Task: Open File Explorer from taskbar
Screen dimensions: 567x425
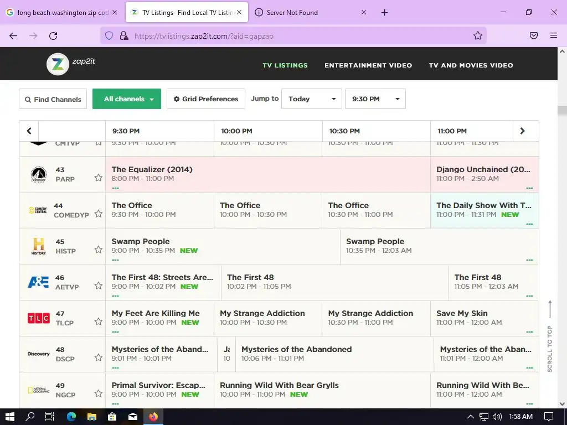Action: (x=92, y=417)
